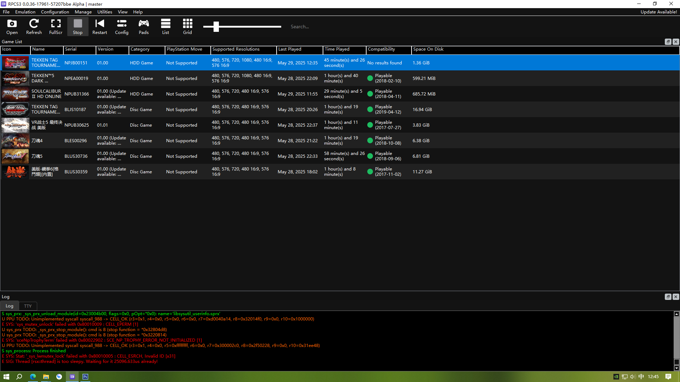680x382 pixels.
Task: Toggle fullscreen with the FullScr icon
Action: click(x=56, y=27)
